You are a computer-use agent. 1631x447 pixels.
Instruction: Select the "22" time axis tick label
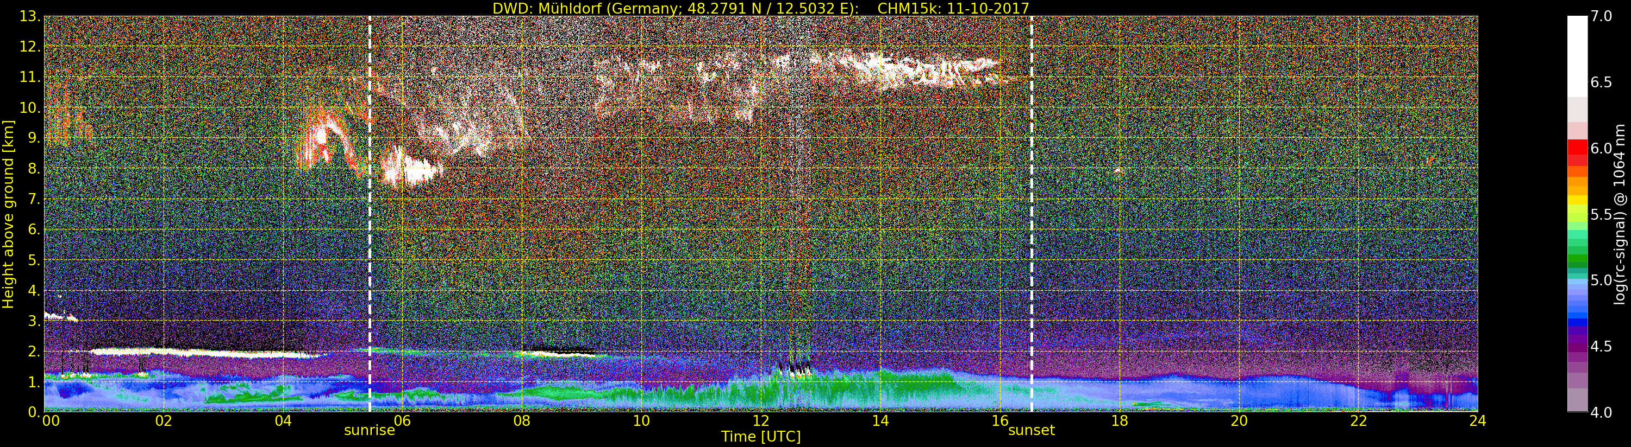[1359, 420]
